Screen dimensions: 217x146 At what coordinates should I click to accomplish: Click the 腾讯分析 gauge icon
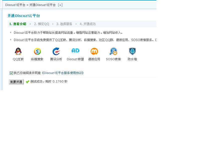coord(56,51)
